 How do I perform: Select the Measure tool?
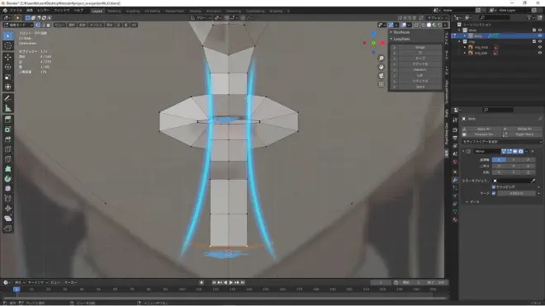(x=8, y=108)
